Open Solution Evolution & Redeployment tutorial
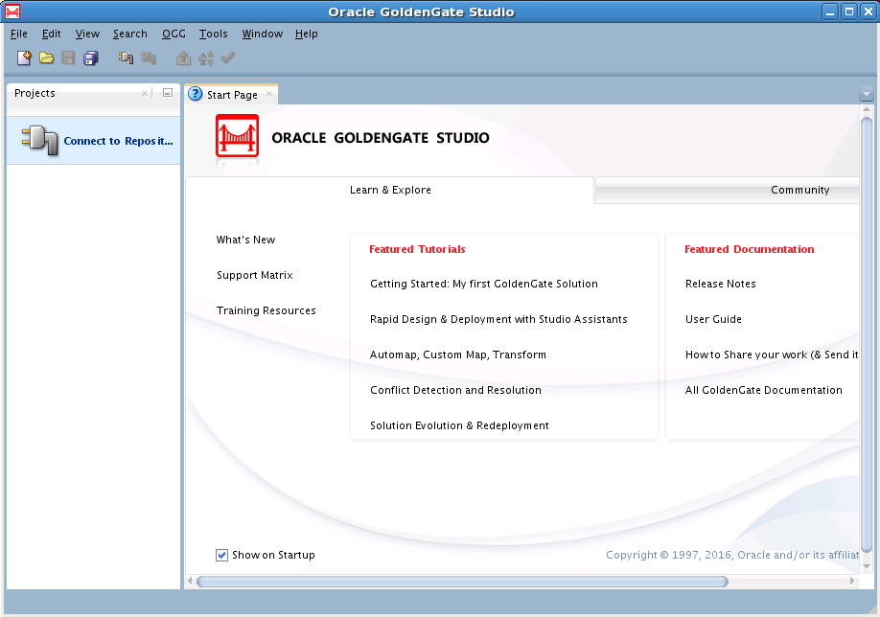 pyautogui.click(x=459, y=425)
